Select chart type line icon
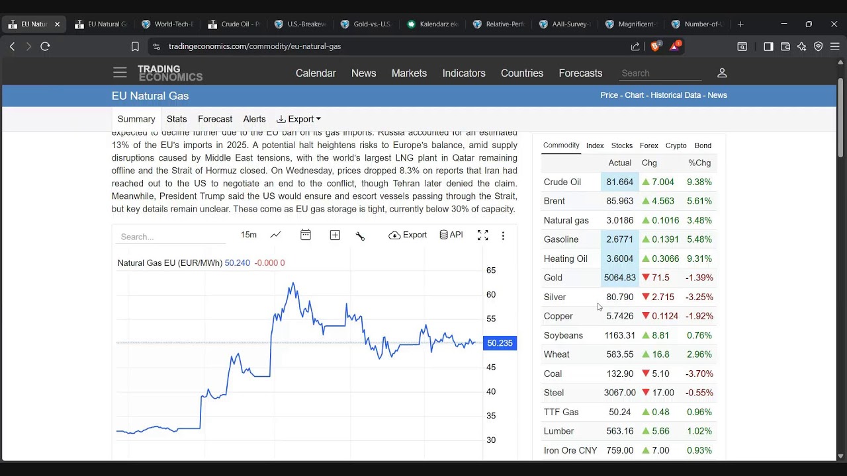This screenshot has height=476, width=847. tap(275, 235)
